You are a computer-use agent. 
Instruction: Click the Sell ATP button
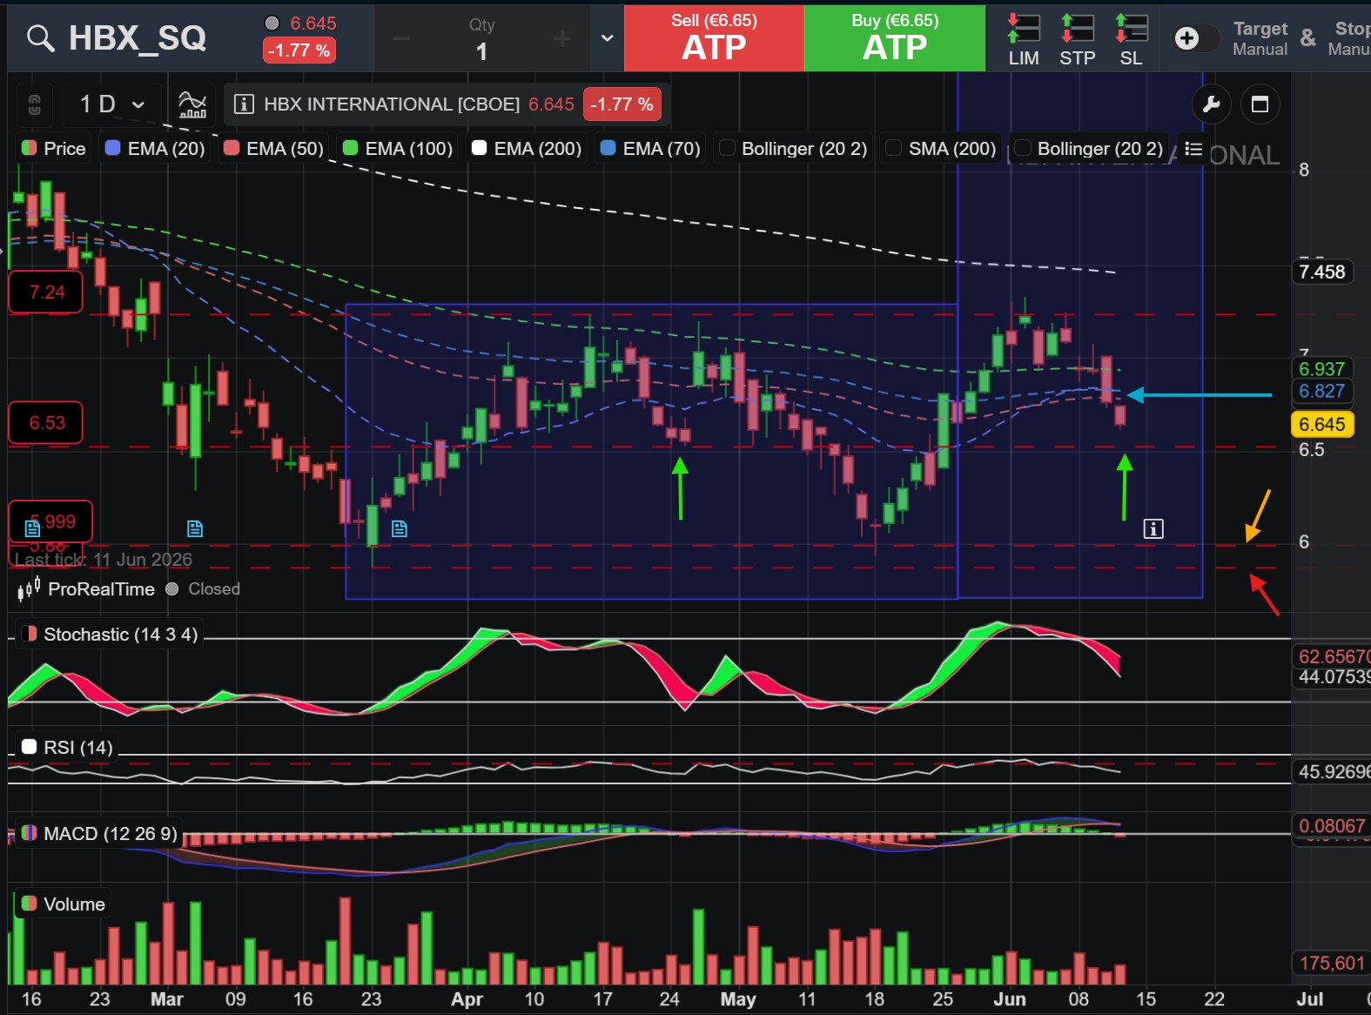tap(714, 38)
